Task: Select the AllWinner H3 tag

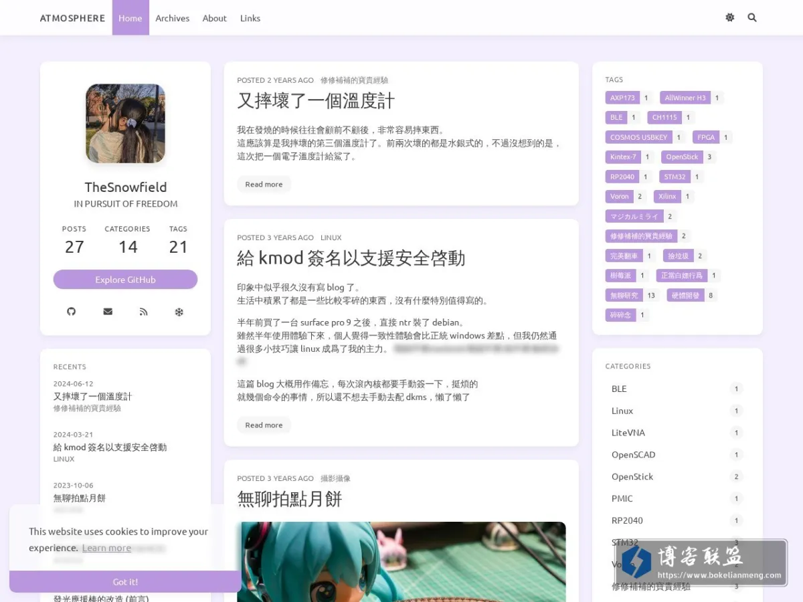Action: coord(685,98)
